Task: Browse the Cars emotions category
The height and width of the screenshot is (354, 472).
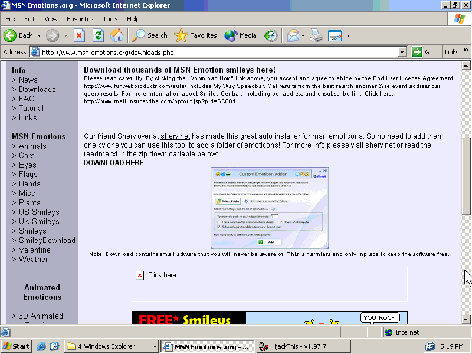Action: [x=27, y=156]
